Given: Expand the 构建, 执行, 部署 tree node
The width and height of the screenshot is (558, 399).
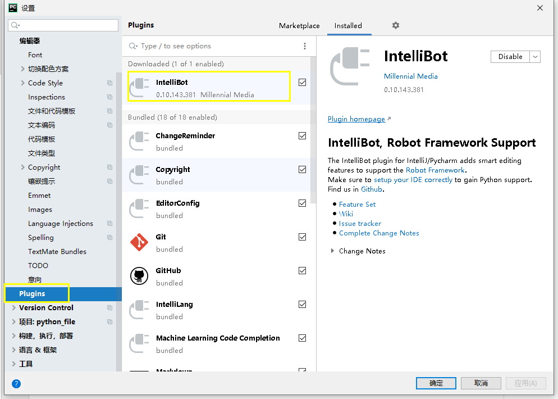Looking at the screenshot, I should coord(13,335).
